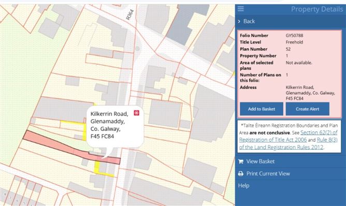Add folio GY50788 to basket
Viewport: 346px width, 206px height.
pyautogui.click(x=262, y=109)
